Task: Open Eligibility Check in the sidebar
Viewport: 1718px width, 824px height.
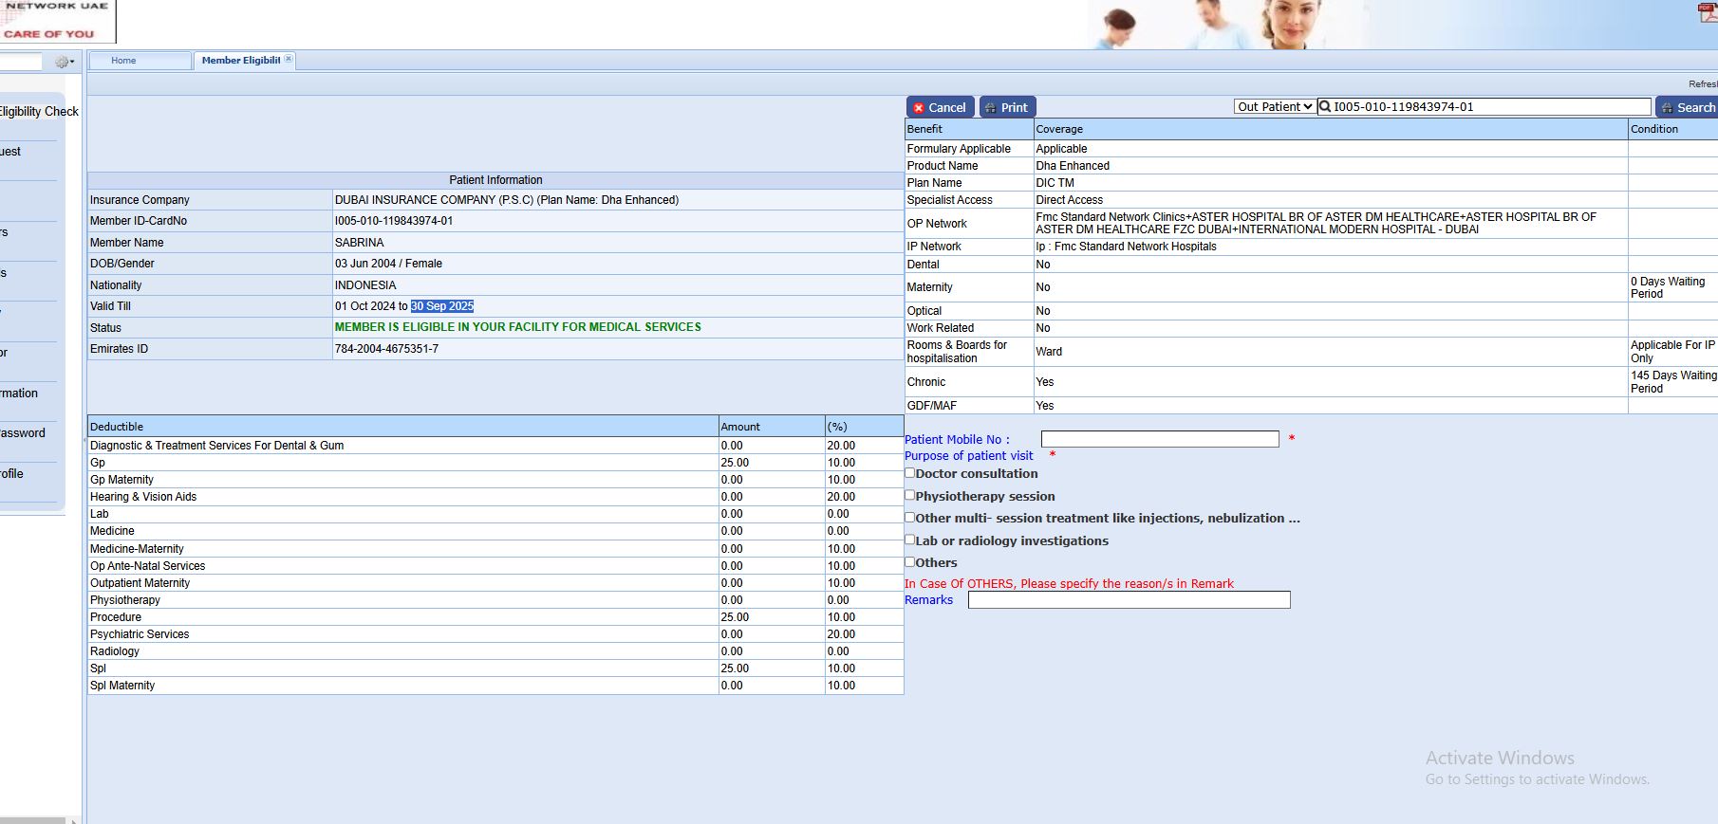Action: coord(38,112)
